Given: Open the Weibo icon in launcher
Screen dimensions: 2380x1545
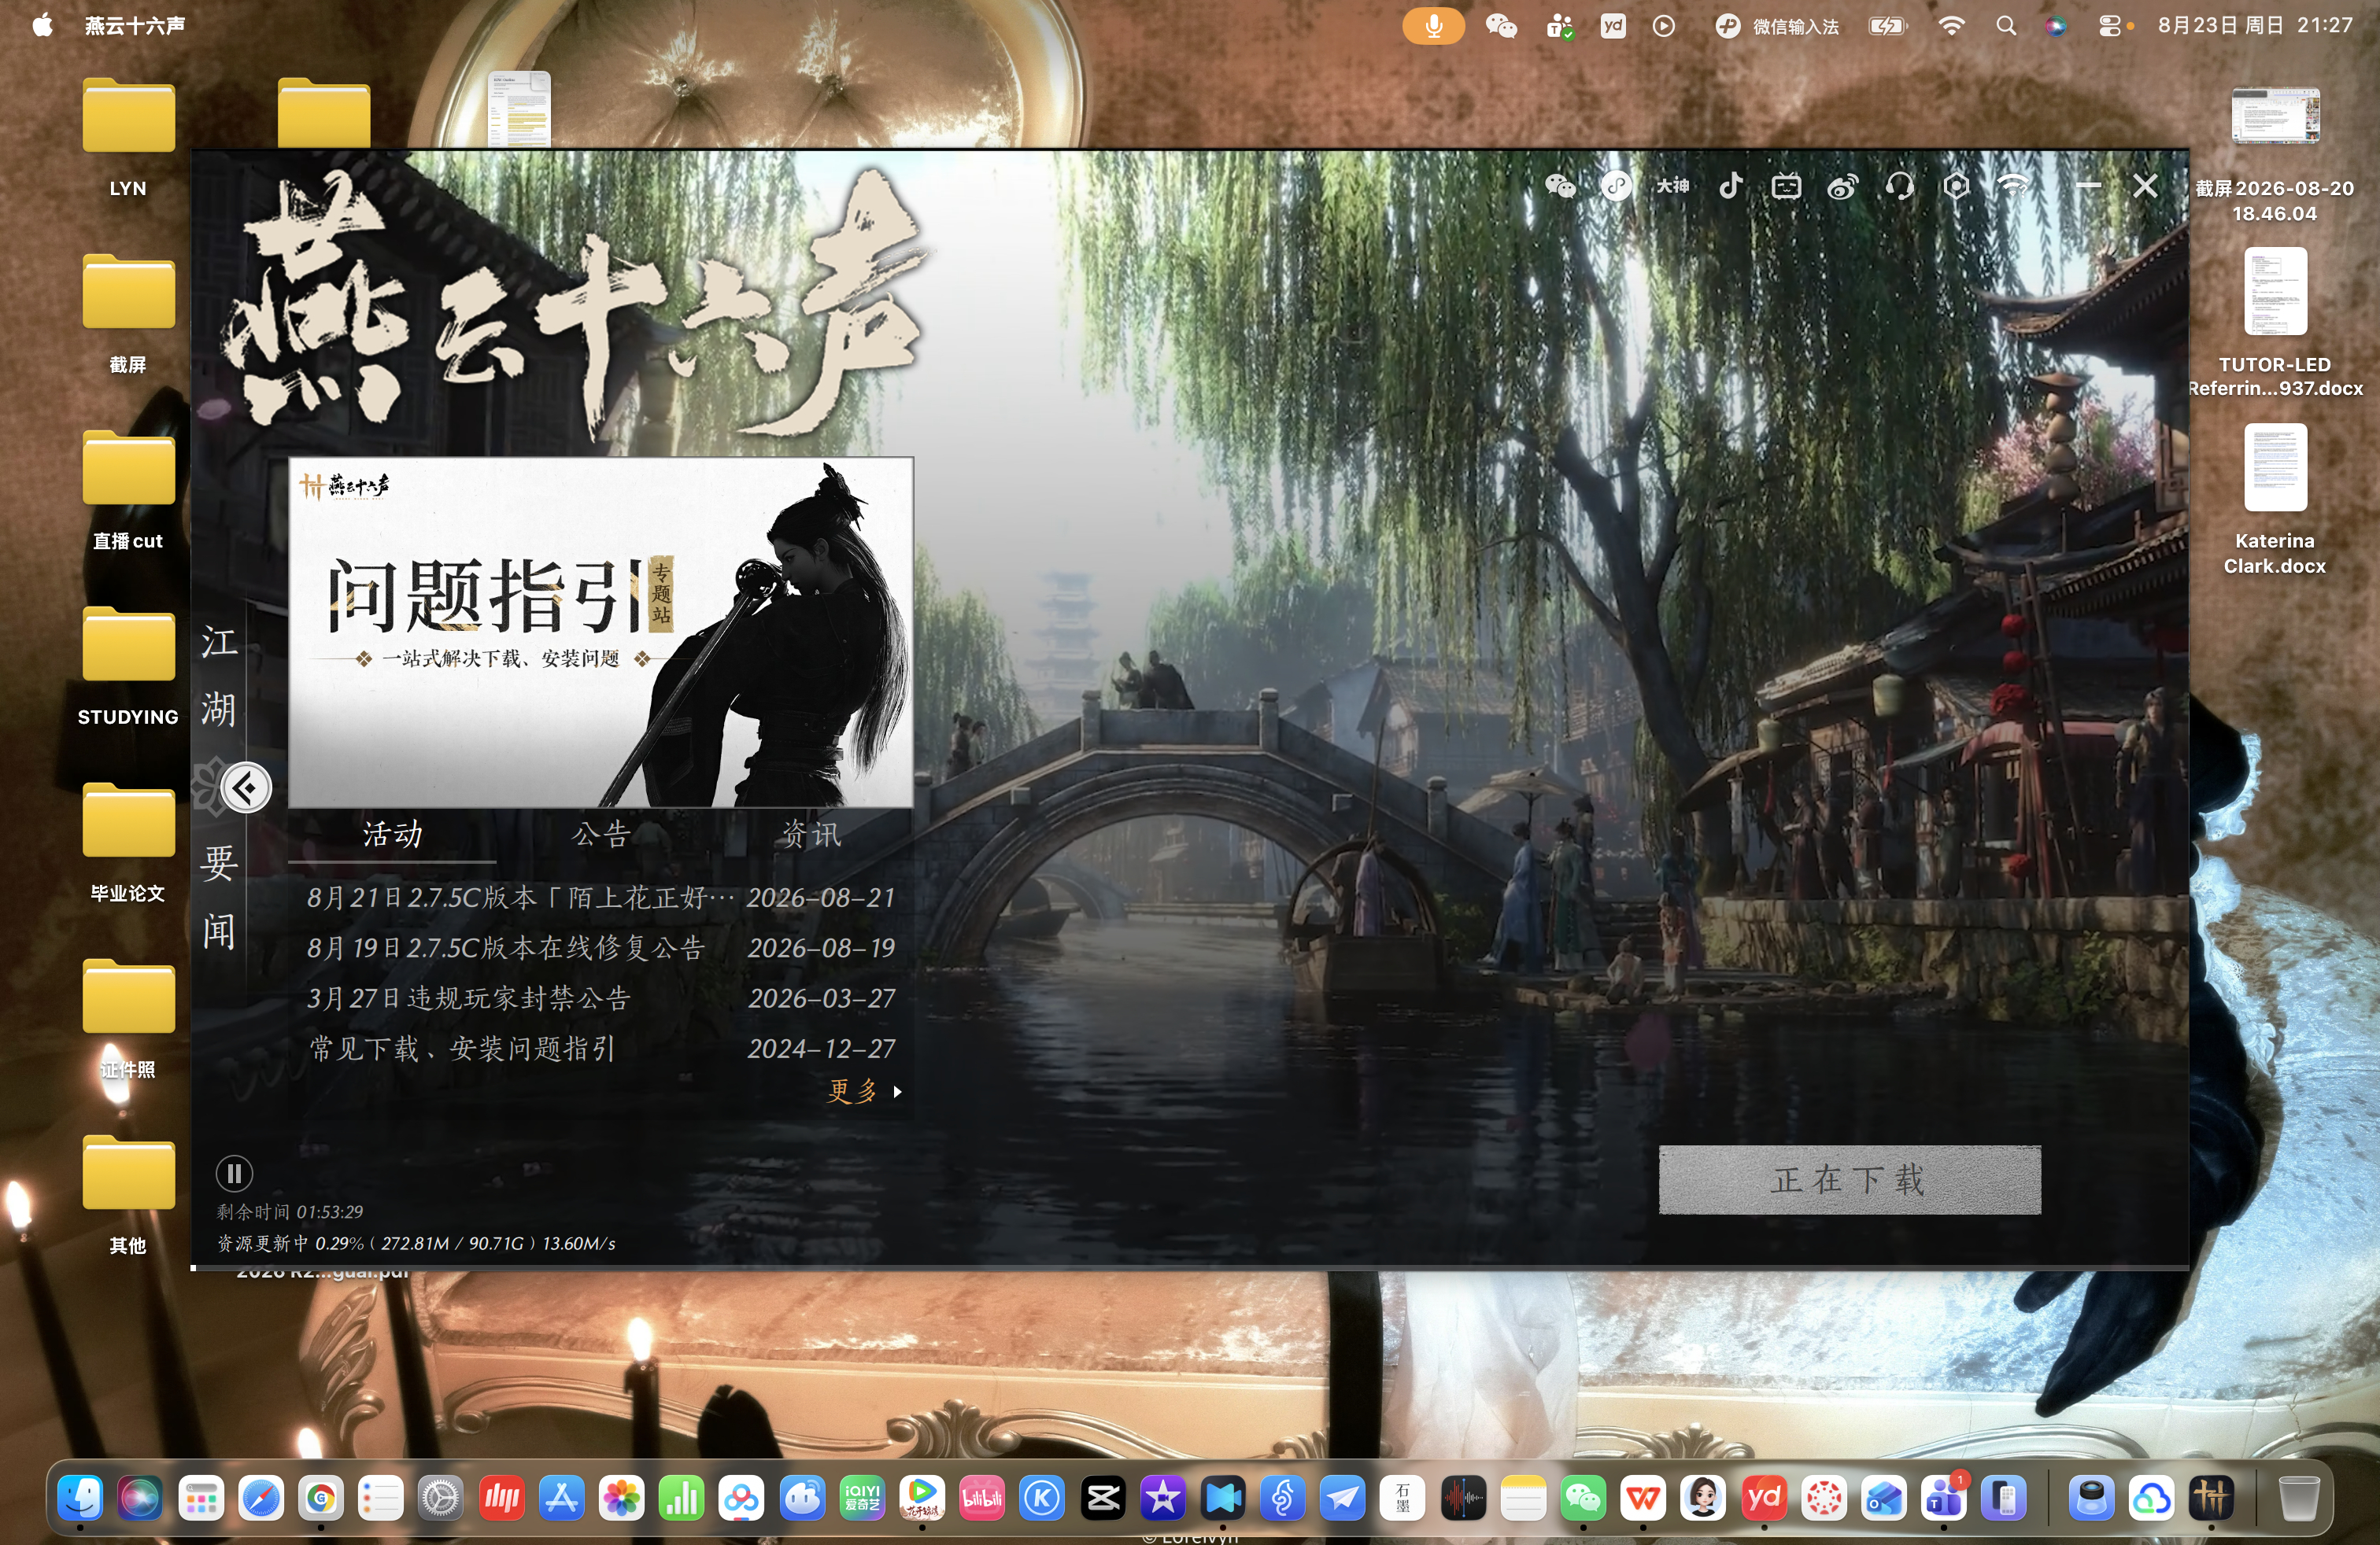Looking at the screenshot, I should pos(1843,186).
